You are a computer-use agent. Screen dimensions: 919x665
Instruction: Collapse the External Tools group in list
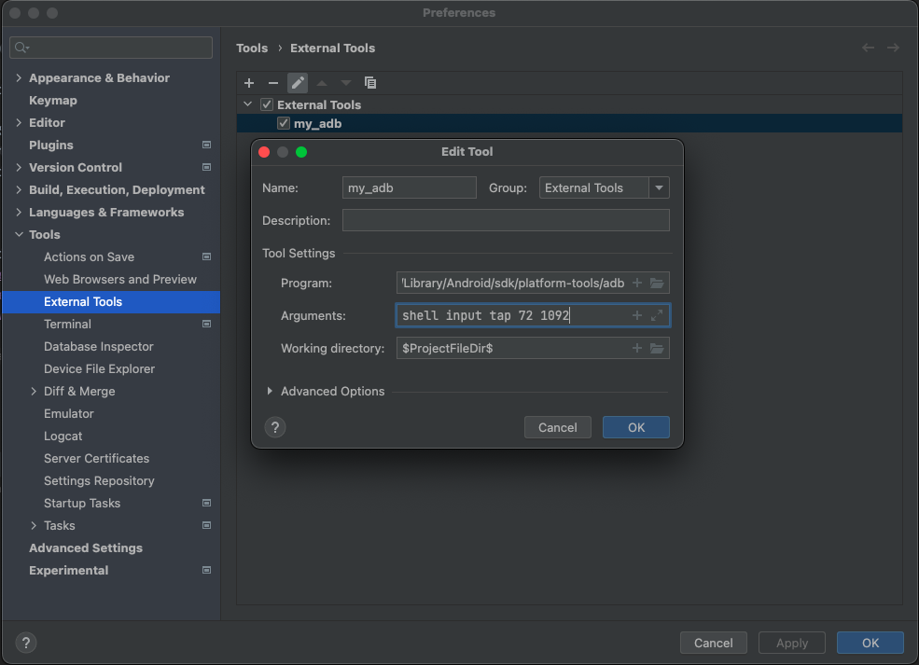(x=248, y=104)
